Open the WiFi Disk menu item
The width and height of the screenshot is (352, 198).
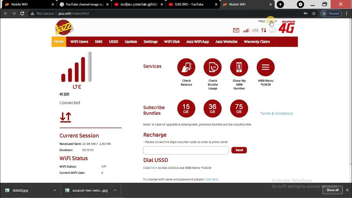172,42
